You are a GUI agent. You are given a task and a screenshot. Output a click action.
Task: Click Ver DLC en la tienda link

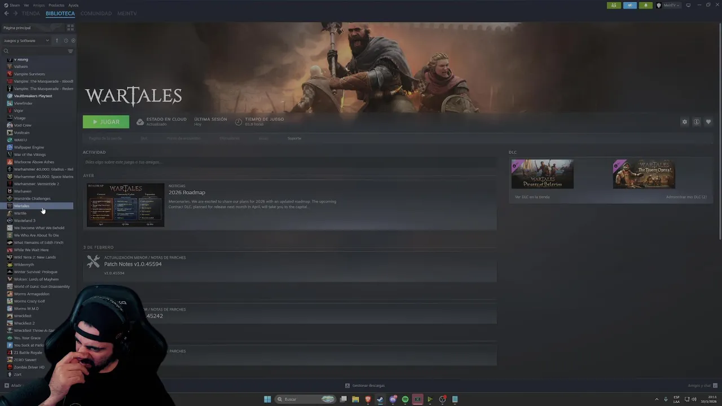pyautogui.click(x=532, y=197)
